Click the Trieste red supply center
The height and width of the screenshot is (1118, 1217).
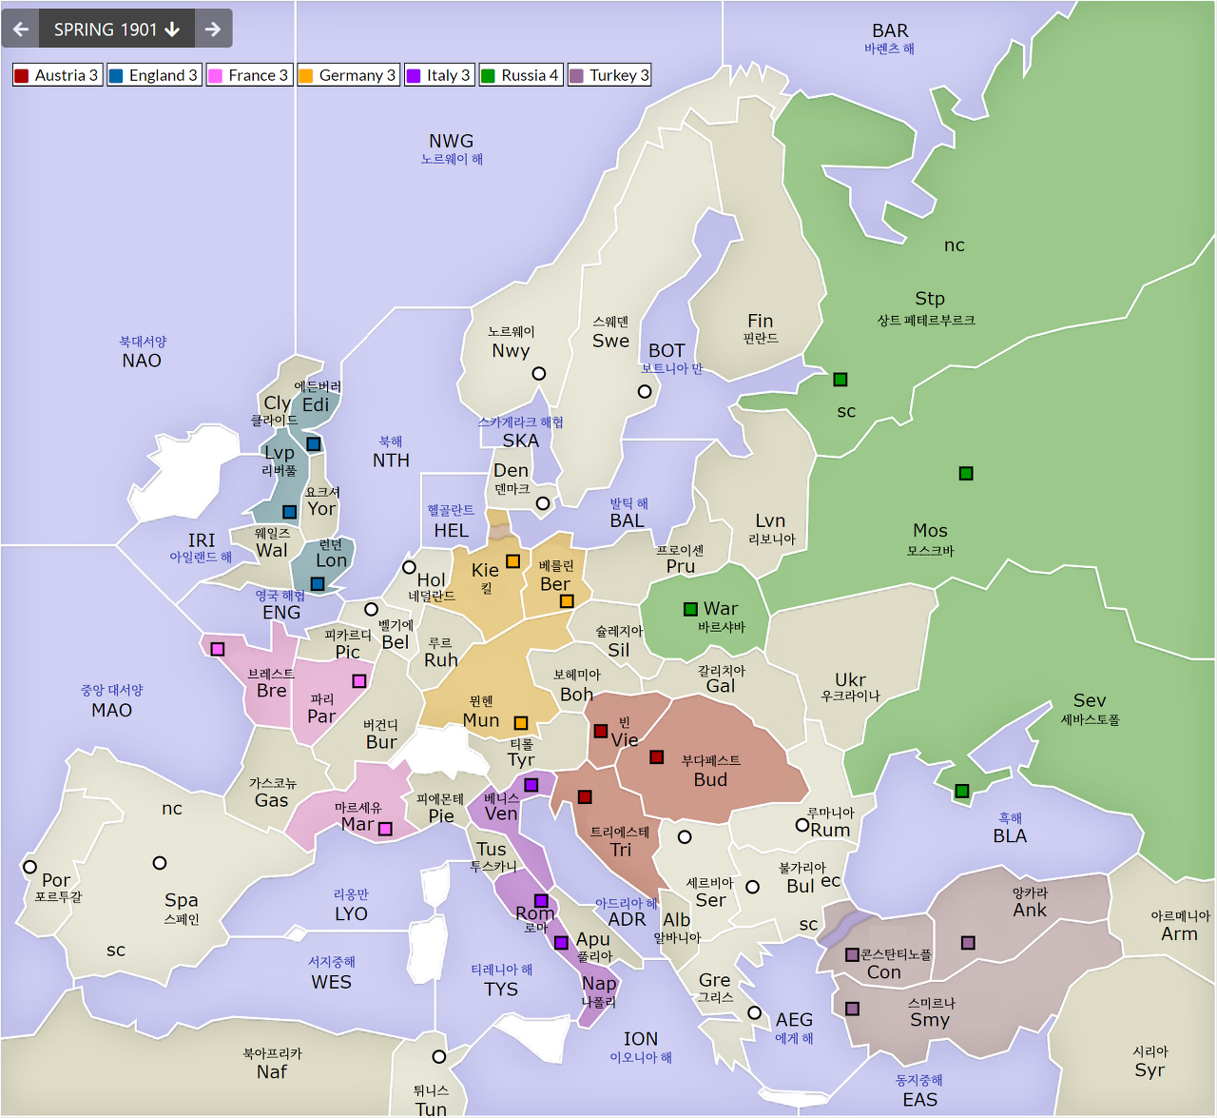tap(585, 797)
